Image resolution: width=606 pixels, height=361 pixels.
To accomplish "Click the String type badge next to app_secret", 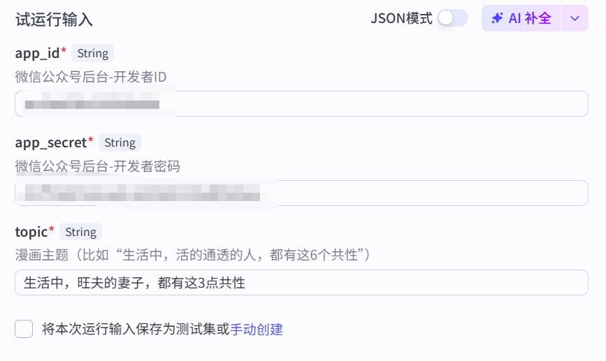I will [120, 142].
